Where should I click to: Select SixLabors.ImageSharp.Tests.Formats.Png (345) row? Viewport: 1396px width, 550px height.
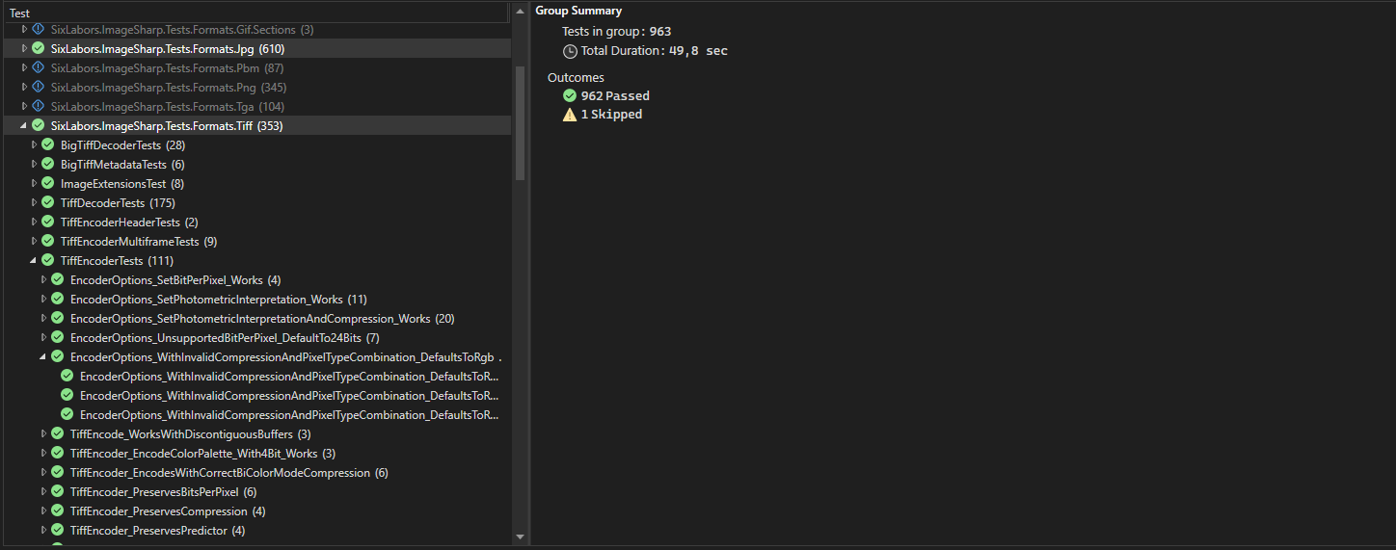pos(255,87)
